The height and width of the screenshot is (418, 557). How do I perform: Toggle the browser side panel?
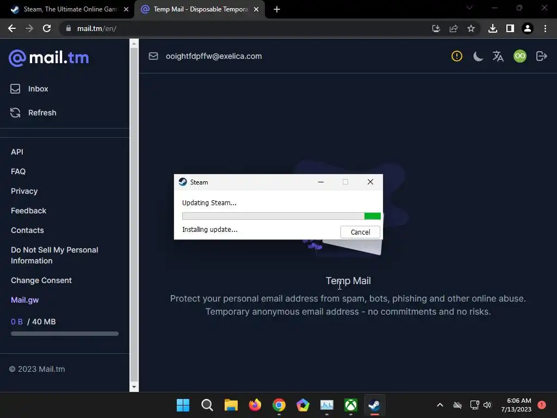coord(510,28)
